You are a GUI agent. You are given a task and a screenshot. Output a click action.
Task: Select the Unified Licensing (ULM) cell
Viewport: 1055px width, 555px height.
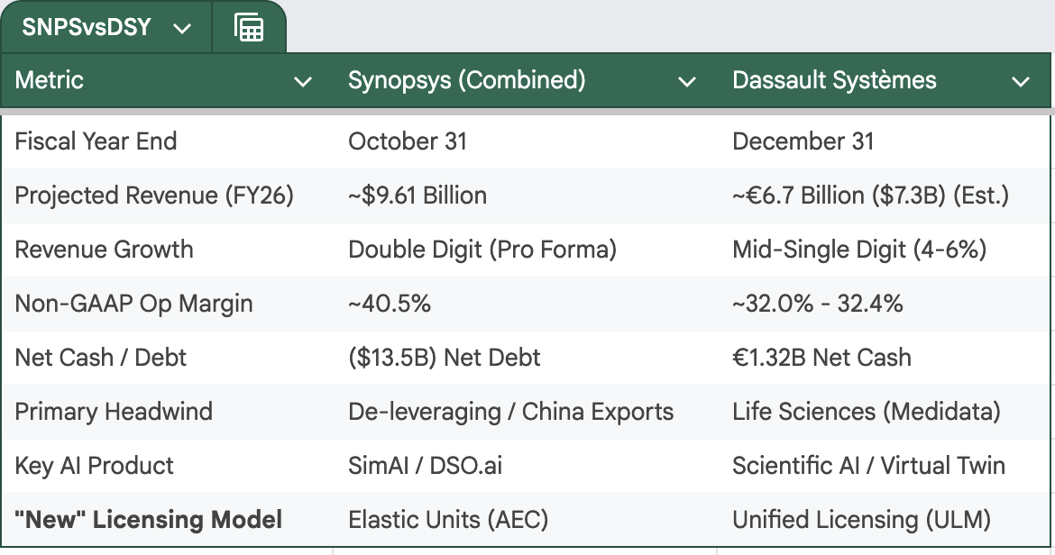(x=883, y=519)
